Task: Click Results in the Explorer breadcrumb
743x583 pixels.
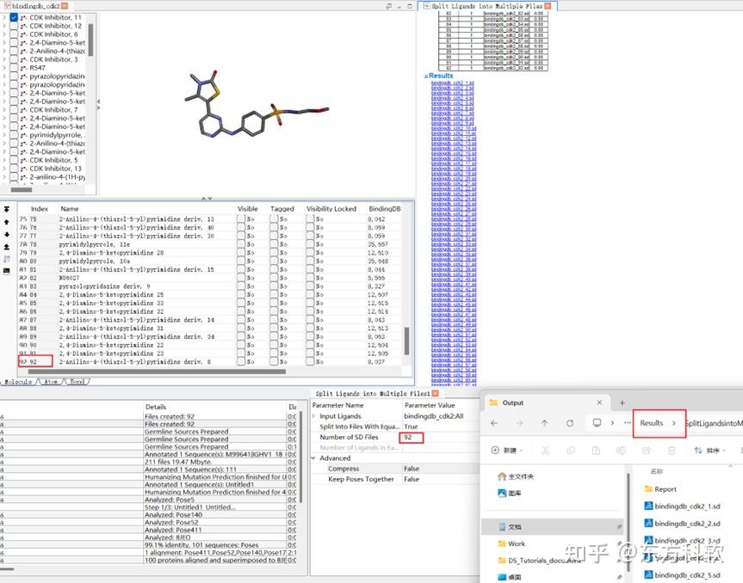Action: click(652, 424)
